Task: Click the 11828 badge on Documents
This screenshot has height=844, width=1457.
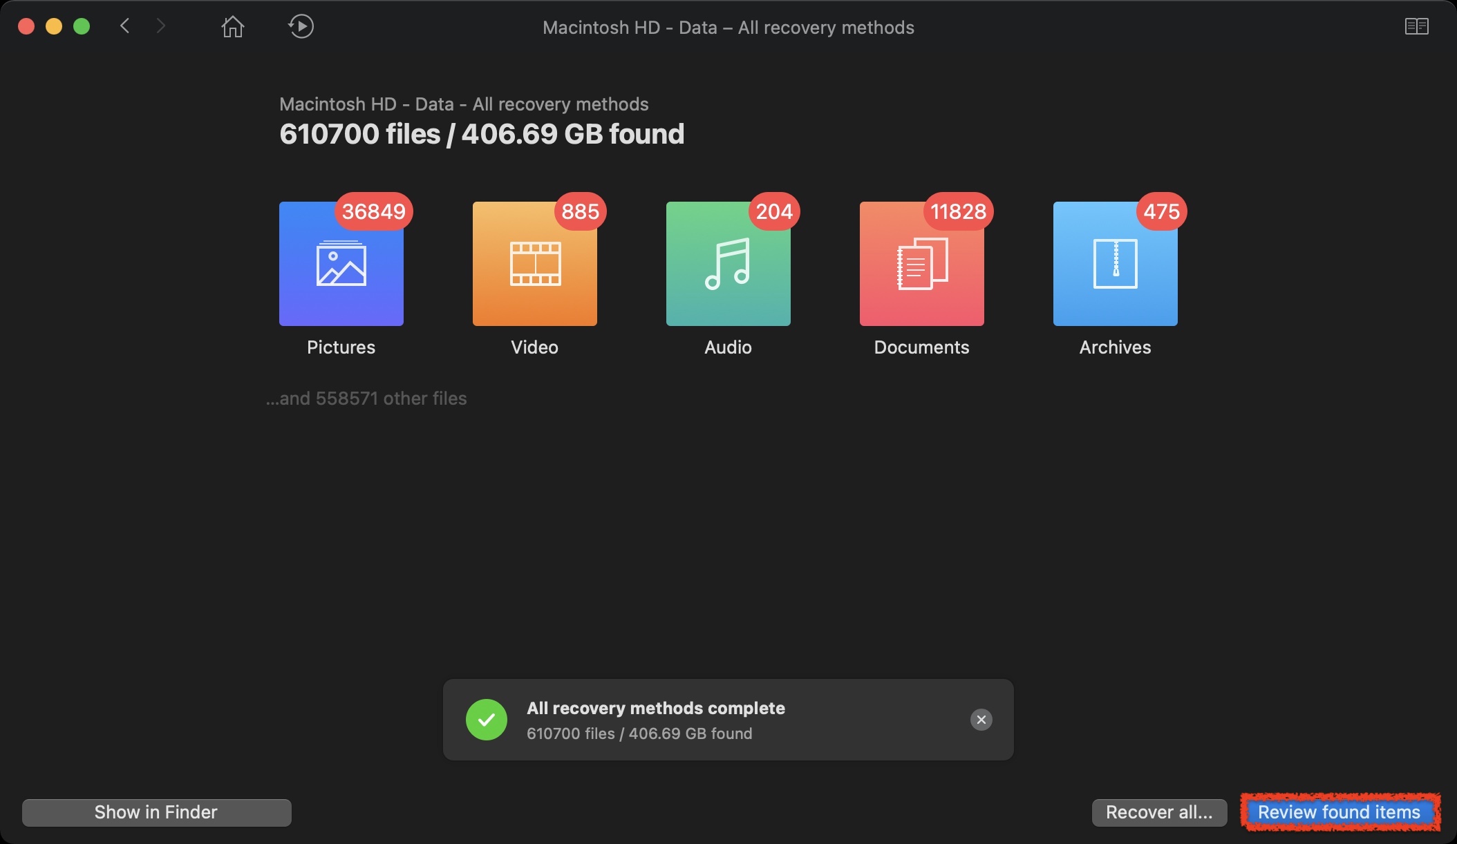Action: click(x=958, y=211)
